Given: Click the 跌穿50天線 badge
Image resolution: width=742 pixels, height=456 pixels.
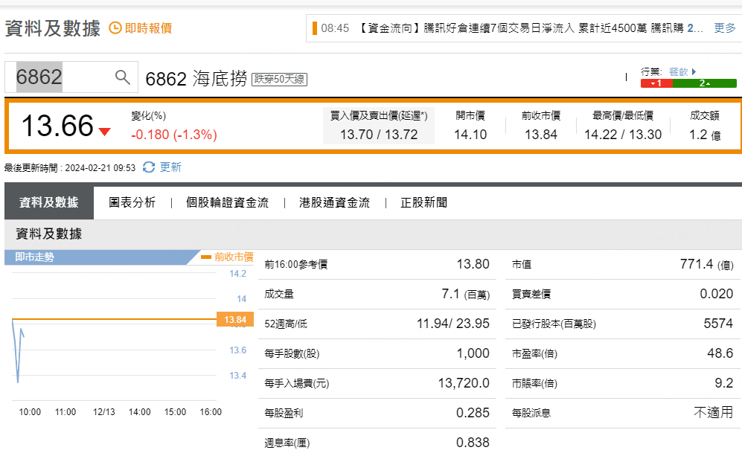Looking at the screenshot, I should tap(279, 79).
